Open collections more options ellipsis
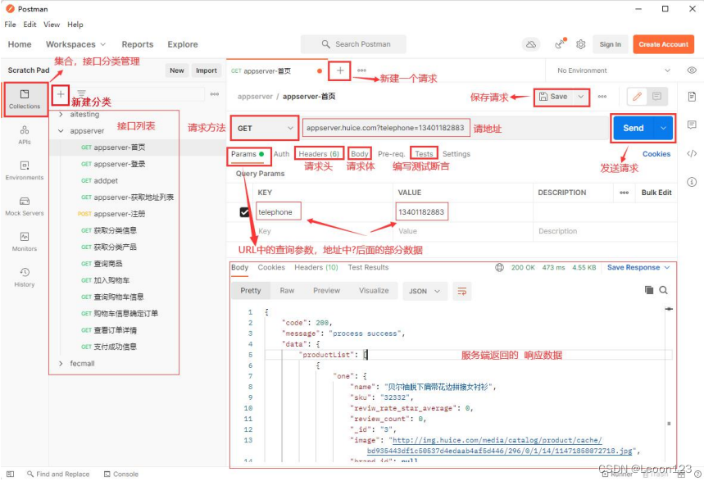 click(x=215, y=94)
